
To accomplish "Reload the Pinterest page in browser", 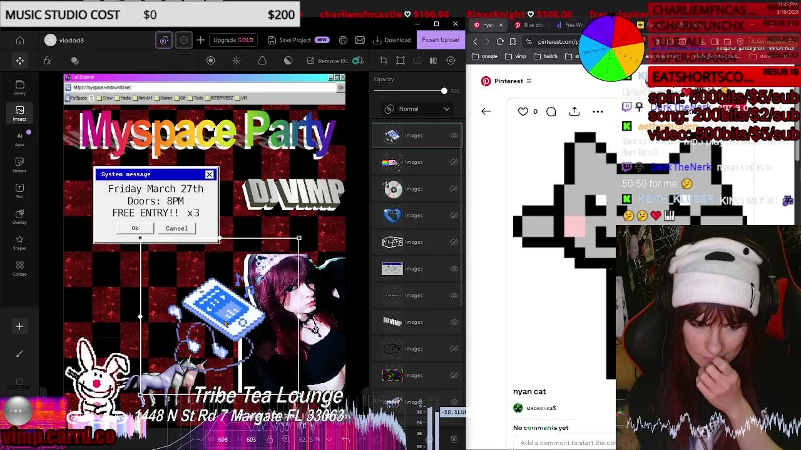I will pos(500,41).
